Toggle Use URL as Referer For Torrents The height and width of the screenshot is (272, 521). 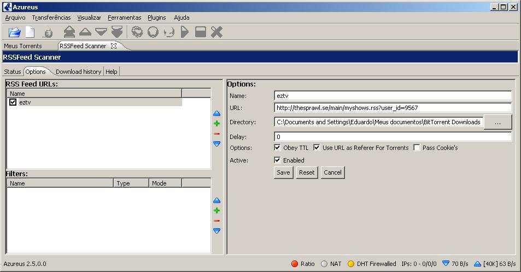(x=317, y=147)
